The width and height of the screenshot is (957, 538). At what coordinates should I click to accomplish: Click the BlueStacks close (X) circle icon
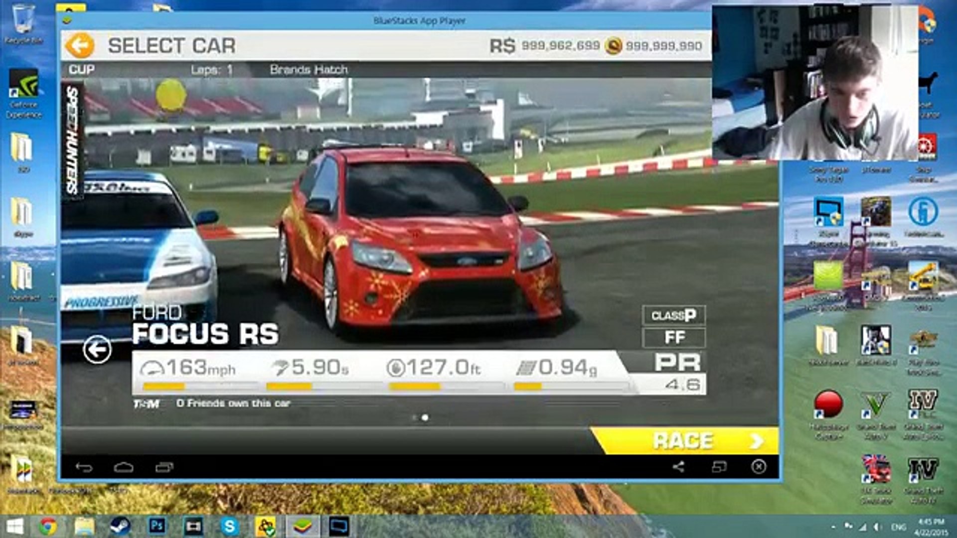pos(758,467)
